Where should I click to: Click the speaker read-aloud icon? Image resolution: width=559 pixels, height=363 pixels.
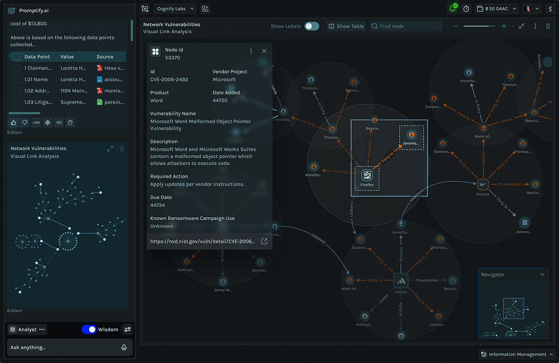click(x=59, y=122)
